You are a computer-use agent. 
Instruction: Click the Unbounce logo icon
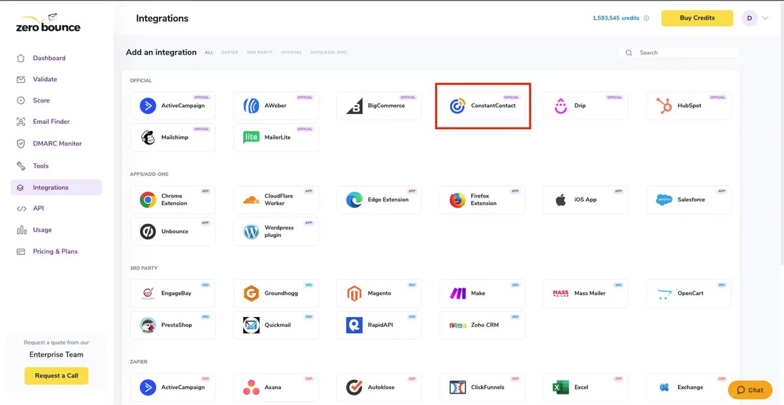pyautogui.click(x=148, y=232)
